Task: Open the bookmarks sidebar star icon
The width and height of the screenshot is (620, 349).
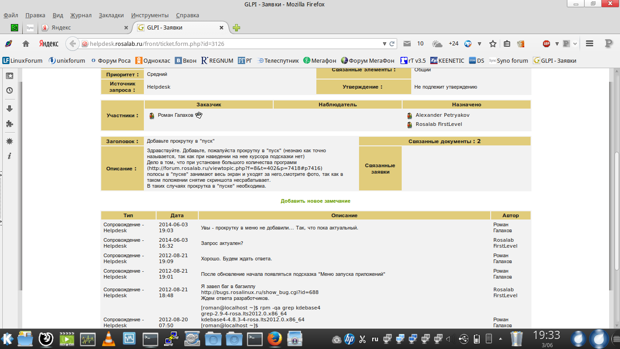Action: click(x=10, y=76)
